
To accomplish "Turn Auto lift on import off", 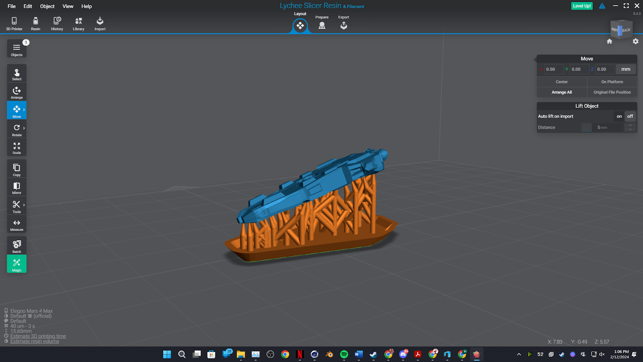I will [x=630, y=116].
